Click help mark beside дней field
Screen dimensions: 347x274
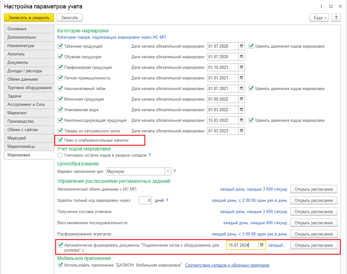[167, 200]
